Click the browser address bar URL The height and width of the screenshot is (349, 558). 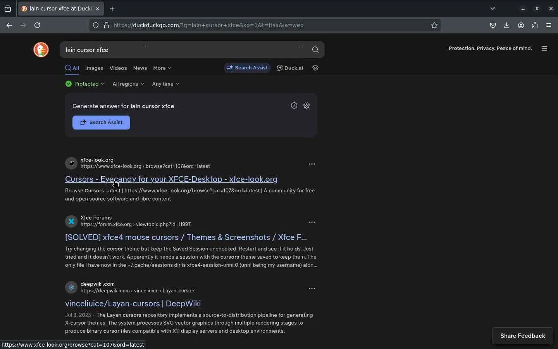[x=208, y=26]
